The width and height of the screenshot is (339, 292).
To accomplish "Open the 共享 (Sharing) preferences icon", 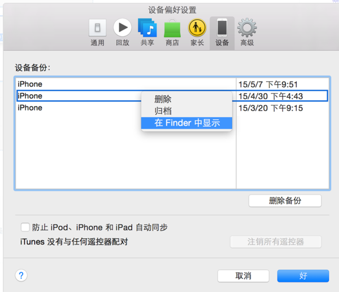I will (x=147, y=32).
